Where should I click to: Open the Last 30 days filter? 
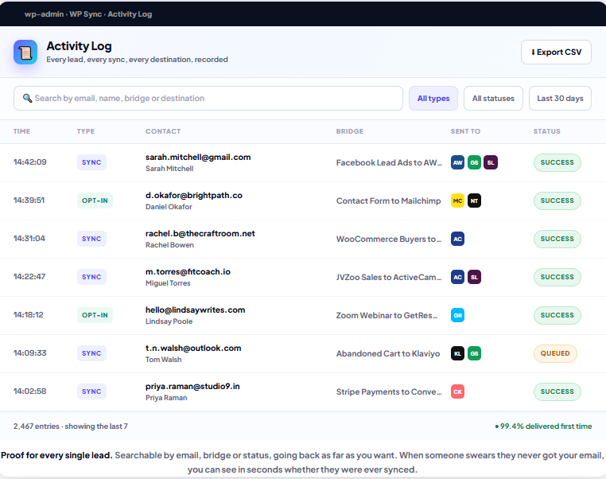560,98
